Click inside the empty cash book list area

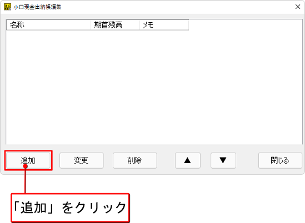pyautogui.click(x=154, y=87)
